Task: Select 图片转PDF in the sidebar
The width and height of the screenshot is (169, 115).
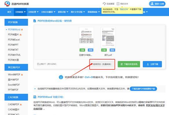Action: 13,80
